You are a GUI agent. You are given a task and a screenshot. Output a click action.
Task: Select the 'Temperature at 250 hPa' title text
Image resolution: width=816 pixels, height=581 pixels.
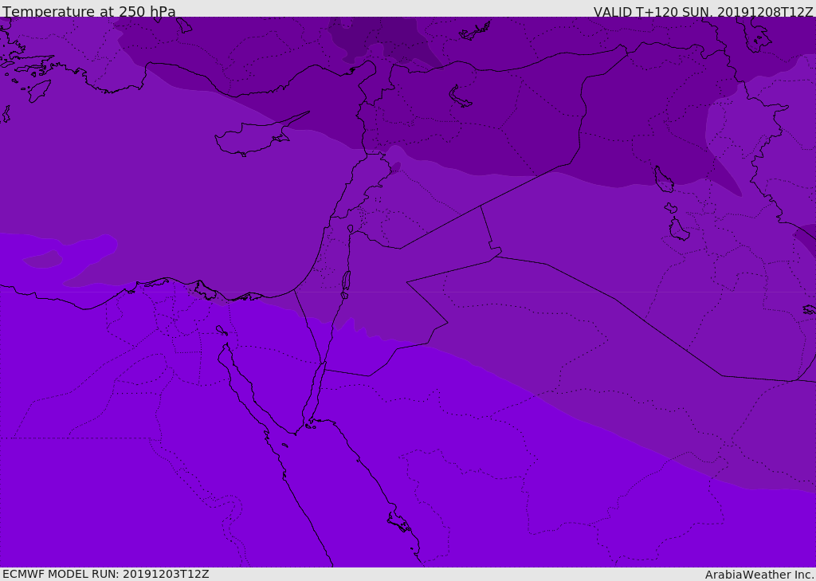(x=89, y=11)
